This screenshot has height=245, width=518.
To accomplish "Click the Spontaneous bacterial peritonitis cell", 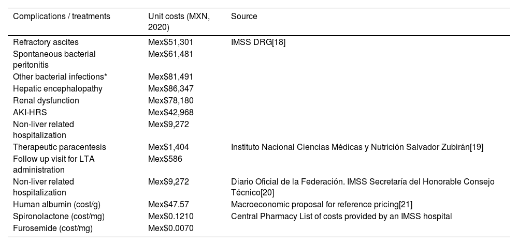I will (54, 59).
